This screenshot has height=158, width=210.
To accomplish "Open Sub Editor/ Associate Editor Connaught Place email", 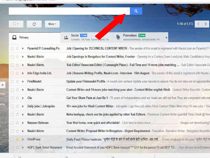I will 122,65.
